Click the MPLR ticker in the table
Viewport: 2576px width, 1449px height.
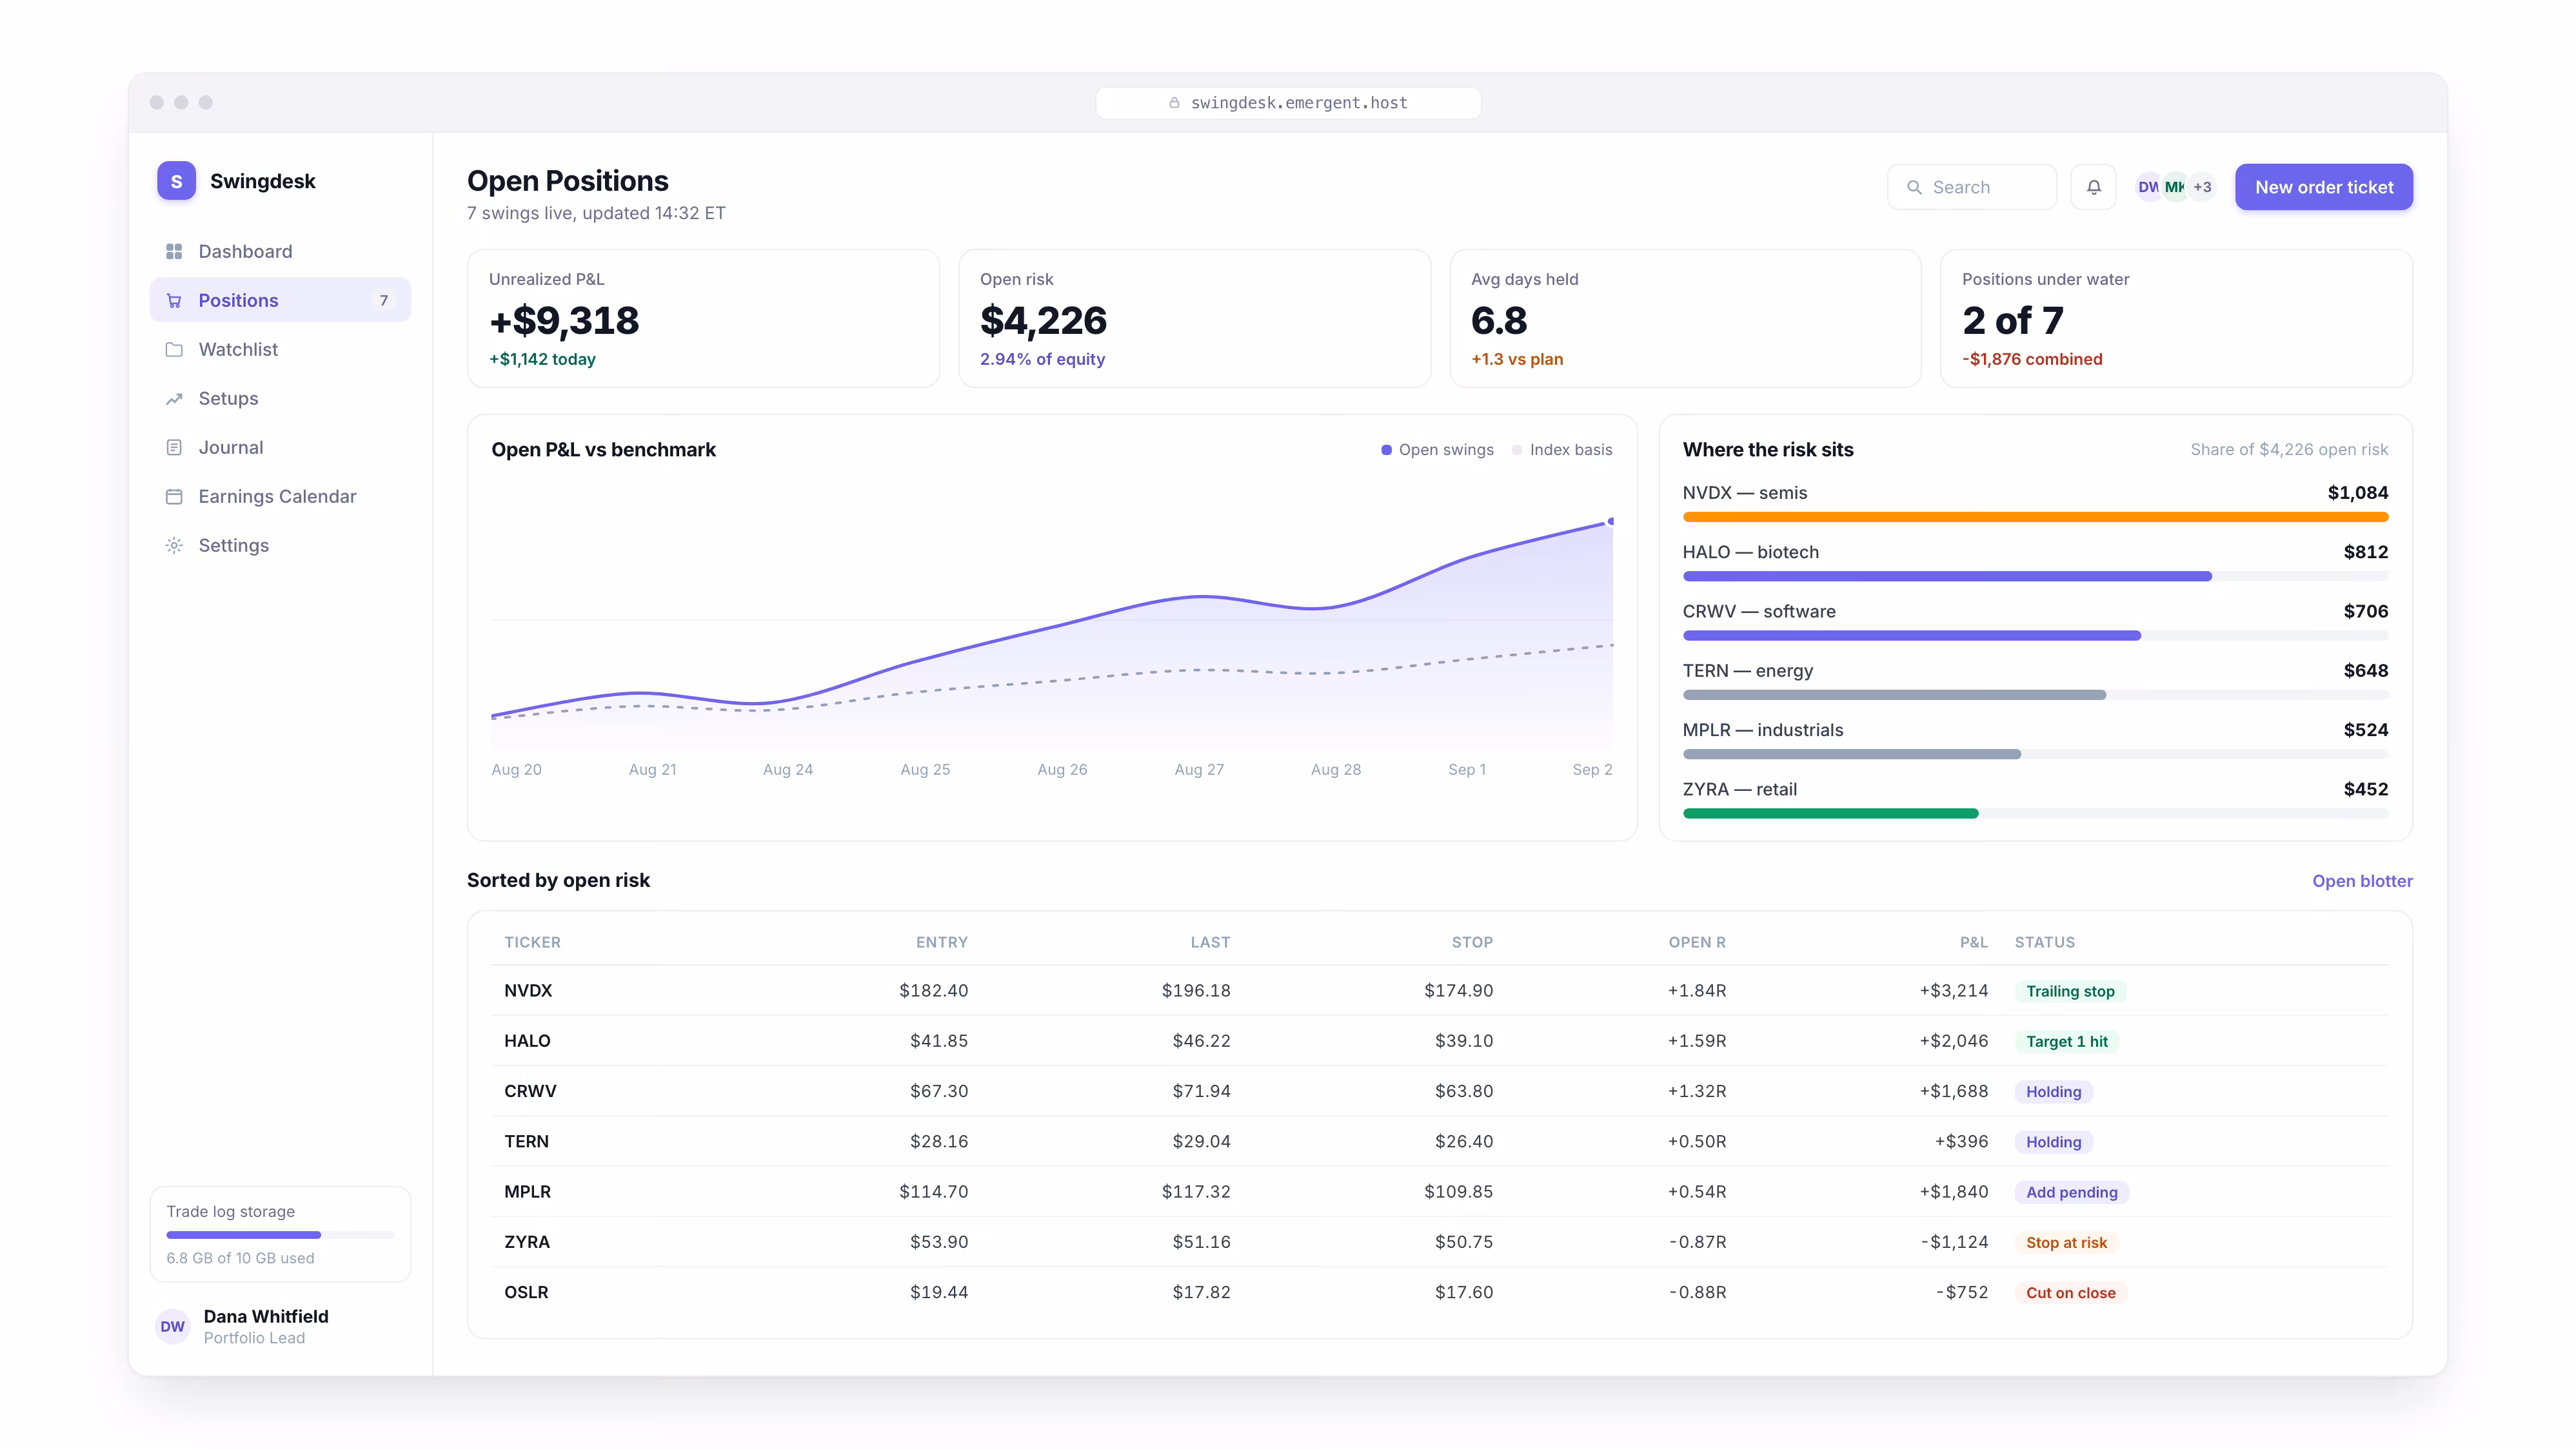point(527,1192)
